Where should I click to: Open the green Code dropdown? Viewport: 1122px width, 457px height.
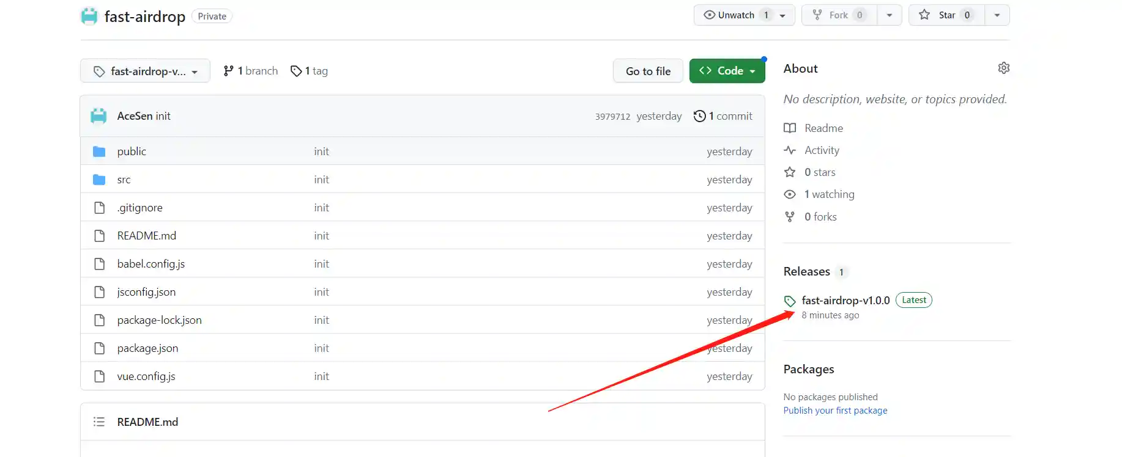(727, 71)
